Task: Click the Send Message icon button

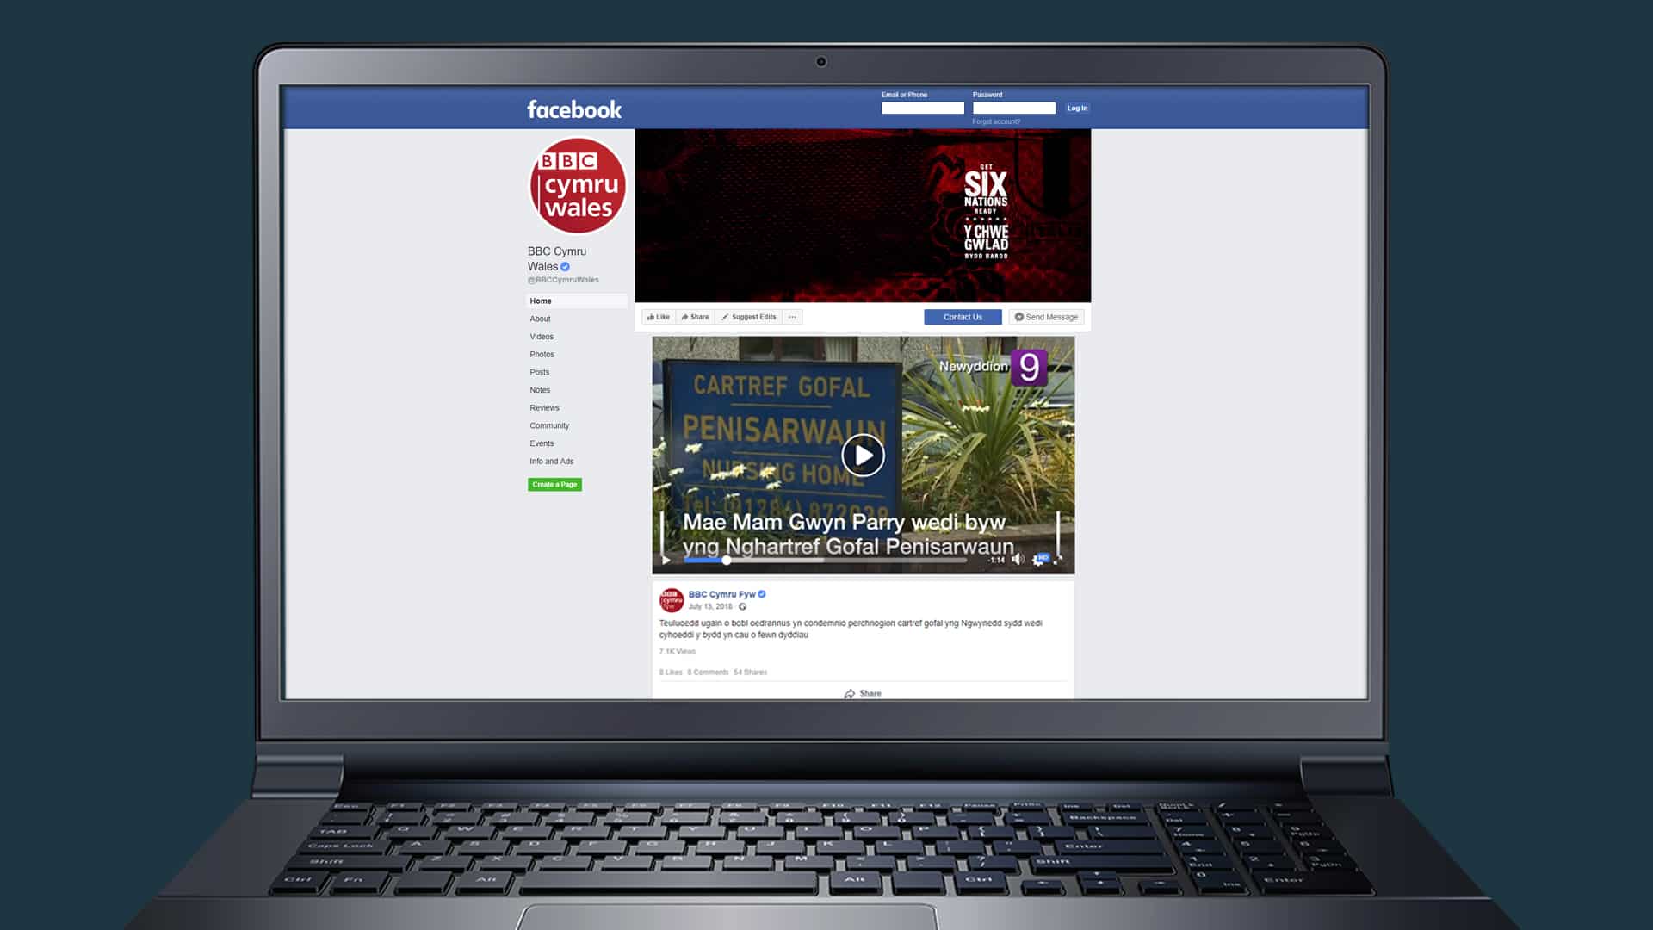Action: coord(1018,317)
